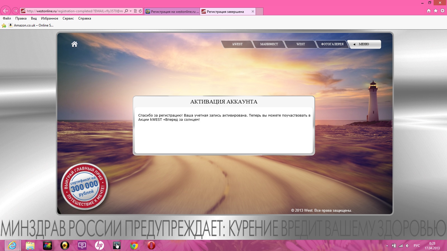Toggle the Compatibility View icon in address bar
447x251 pixels.
135,11
